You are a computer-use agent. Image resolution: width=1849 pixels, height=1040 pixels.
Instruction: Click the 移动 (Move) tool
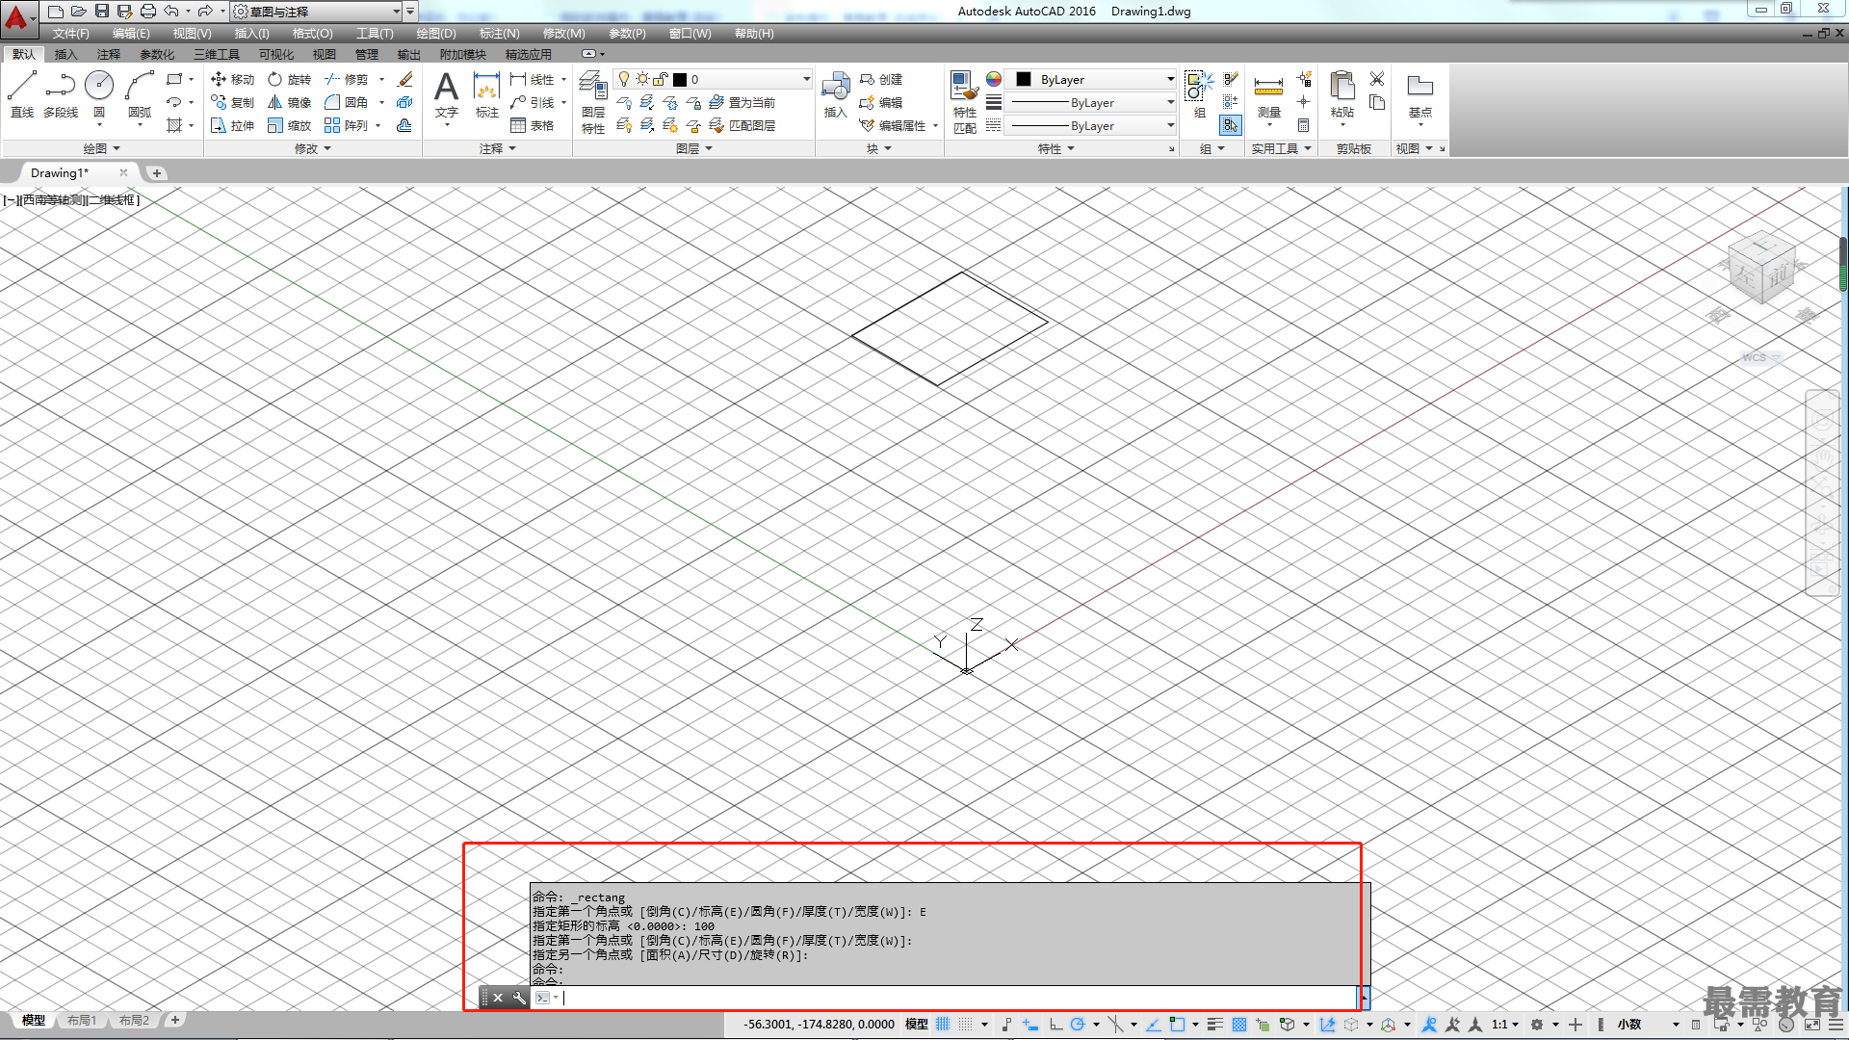(232, 79)
